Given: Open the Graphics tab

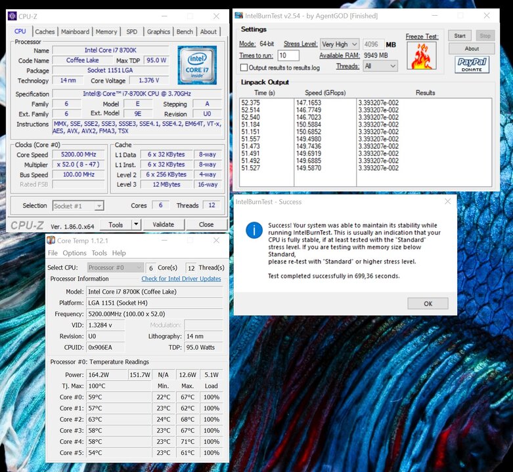Looking at the screenshot, I should point(158,31).
